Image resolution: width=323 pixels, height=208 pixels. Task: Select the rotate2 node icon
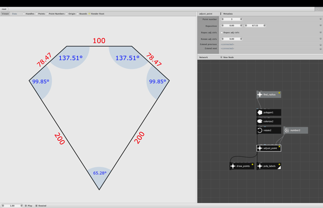[260, 130]
